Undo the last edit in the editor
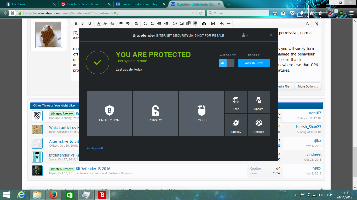This screenshot has width=357, height=200. (x=222, y=23)
